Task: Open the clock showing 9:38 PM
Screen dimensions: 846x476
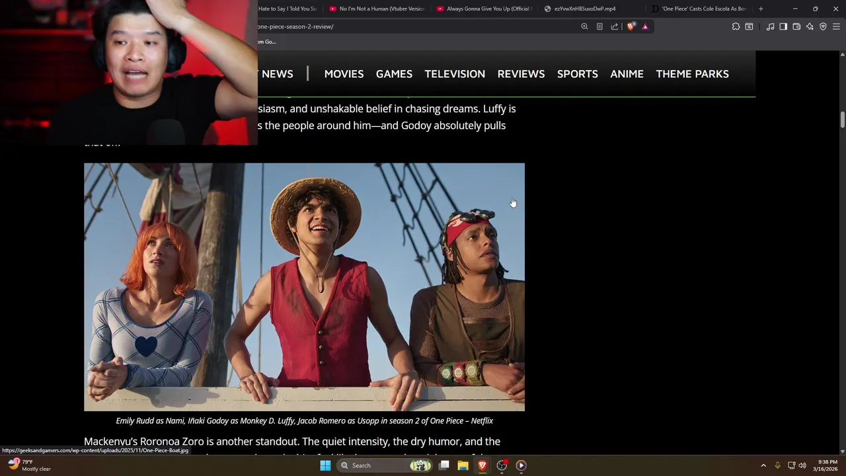Action: click(827, 465)
